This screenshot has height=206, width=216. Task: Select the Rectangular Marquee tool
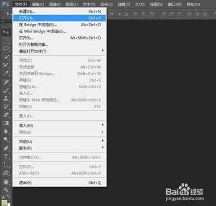[6, 41]
